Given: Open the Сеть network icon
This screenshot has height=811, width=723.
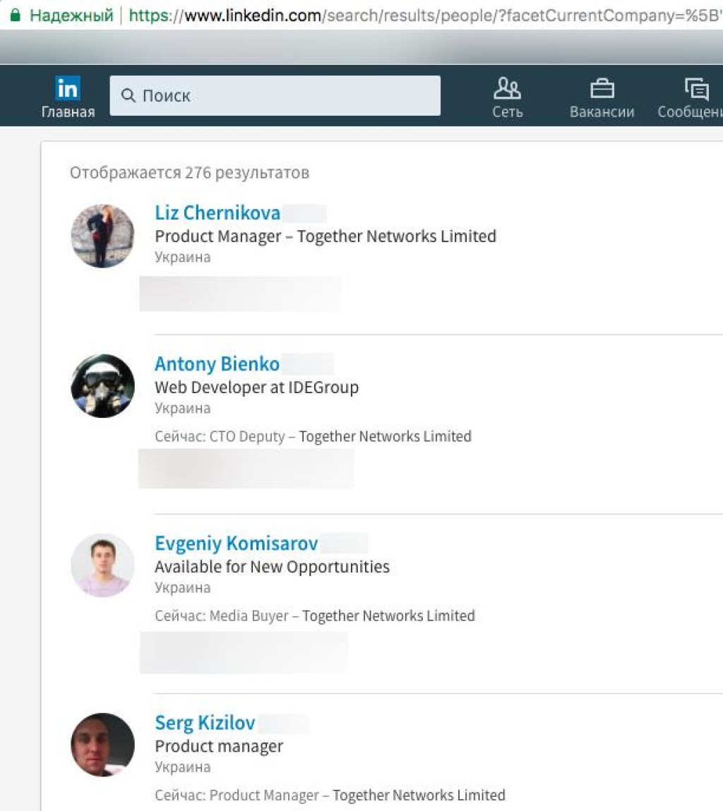Looking at the screenshot, I should [507, 88].
